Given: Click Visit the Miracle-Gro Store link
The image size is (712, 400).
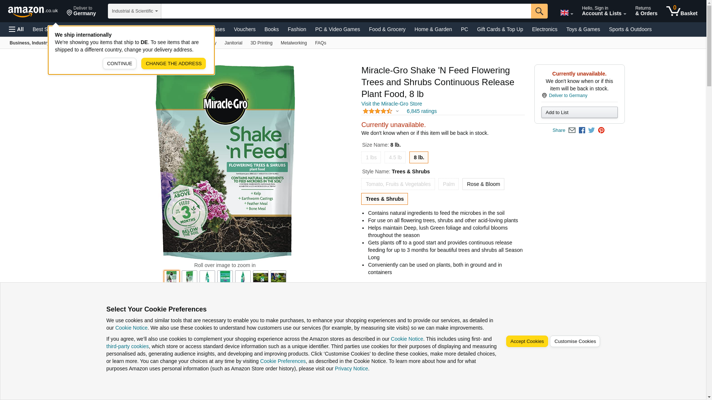Looking at the screenshot, I should point(391,104).
